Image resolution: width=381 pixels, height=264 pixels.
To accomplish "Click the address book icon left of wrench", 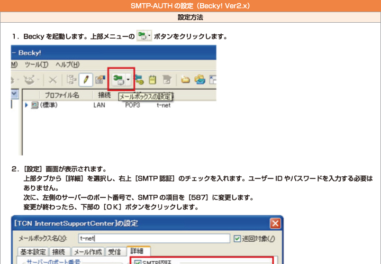I will (100, 80).
